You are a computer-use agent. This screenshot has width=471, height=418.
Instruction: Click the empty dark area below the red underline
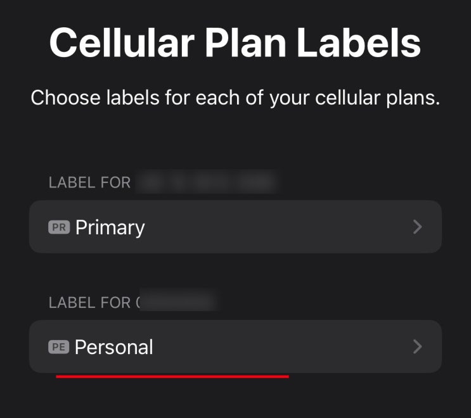click(235, 399)
